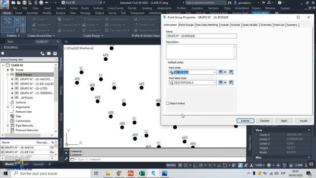Toggle ortho mode in status bar

click(195, 165)
